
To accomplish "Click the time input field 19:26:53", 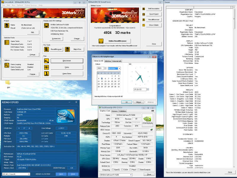I will 140,90.
